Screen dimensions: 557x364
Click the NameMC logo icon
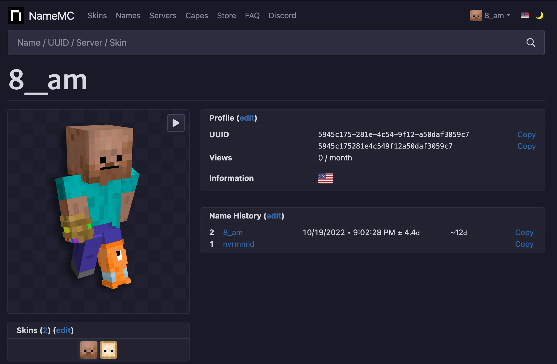16,15
